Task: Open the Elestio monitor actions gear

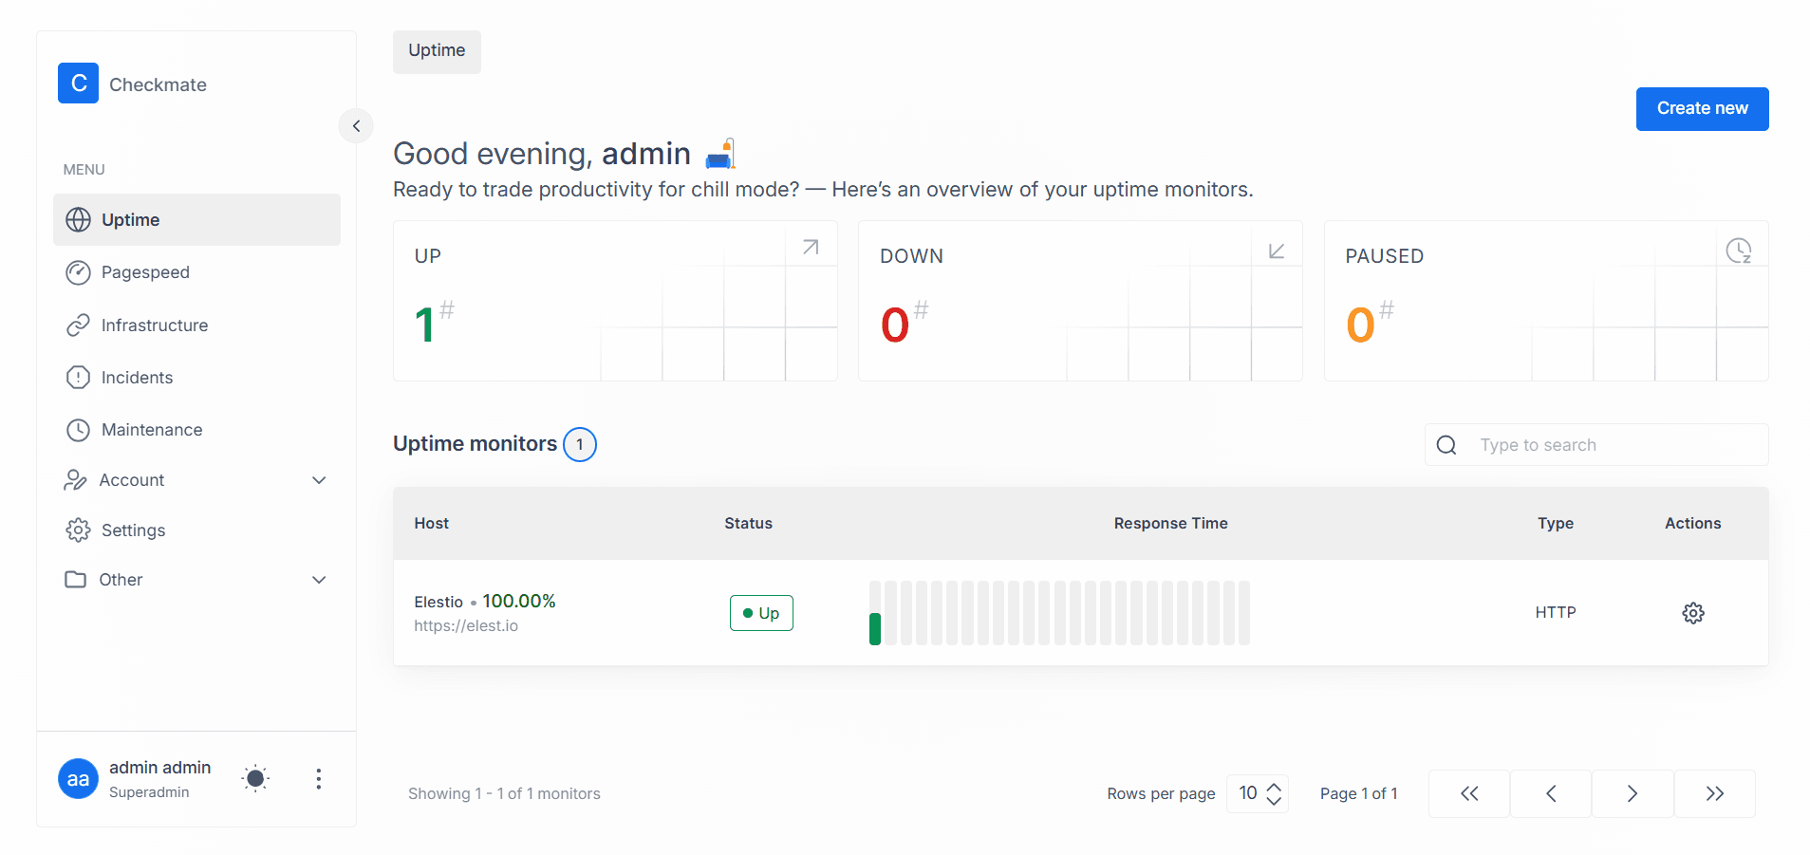Action: pyautogui.click(x=1693, y=612)
